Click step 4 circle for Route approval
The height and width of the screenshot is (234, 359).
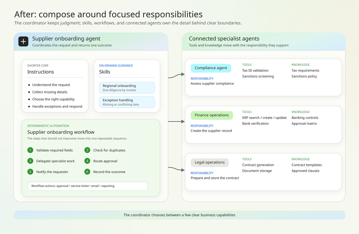pyautogui.click(x=87, y=161)
